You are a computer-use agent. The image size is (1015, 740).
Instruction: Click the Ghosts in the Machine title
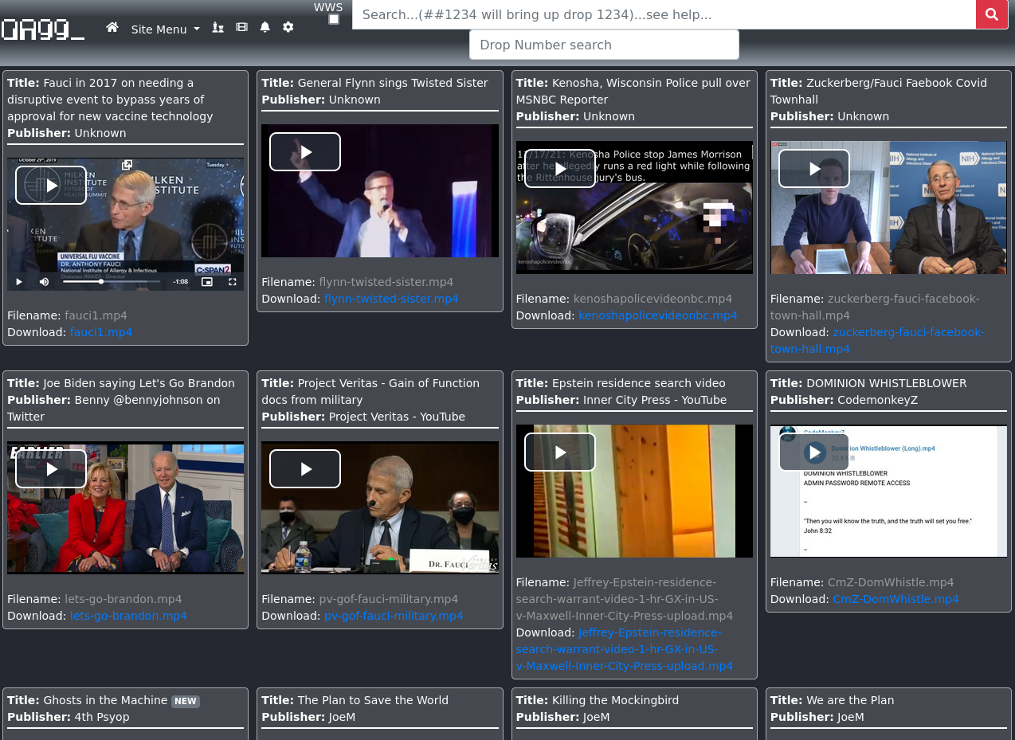tap(105, 700)
